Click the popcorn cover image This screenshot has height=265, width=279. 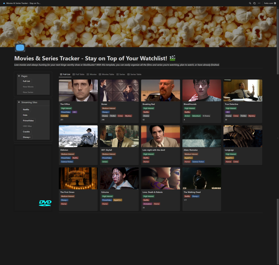(x=139, y=27)
